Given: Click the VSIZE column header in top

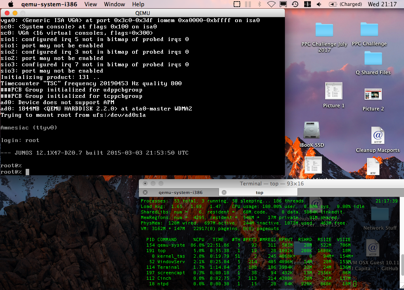Looking at the screenshot, I should pyautogui.click(x=344, y=239).
